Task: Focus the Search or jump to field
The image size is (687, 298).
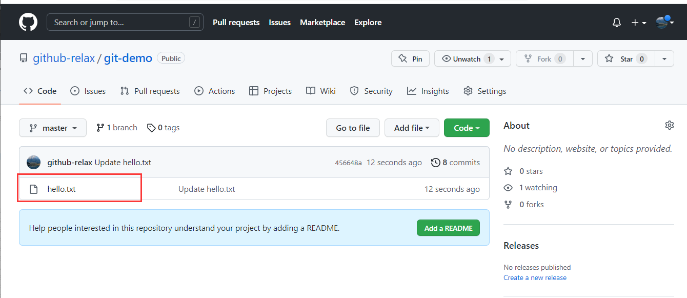Action: 125,22
